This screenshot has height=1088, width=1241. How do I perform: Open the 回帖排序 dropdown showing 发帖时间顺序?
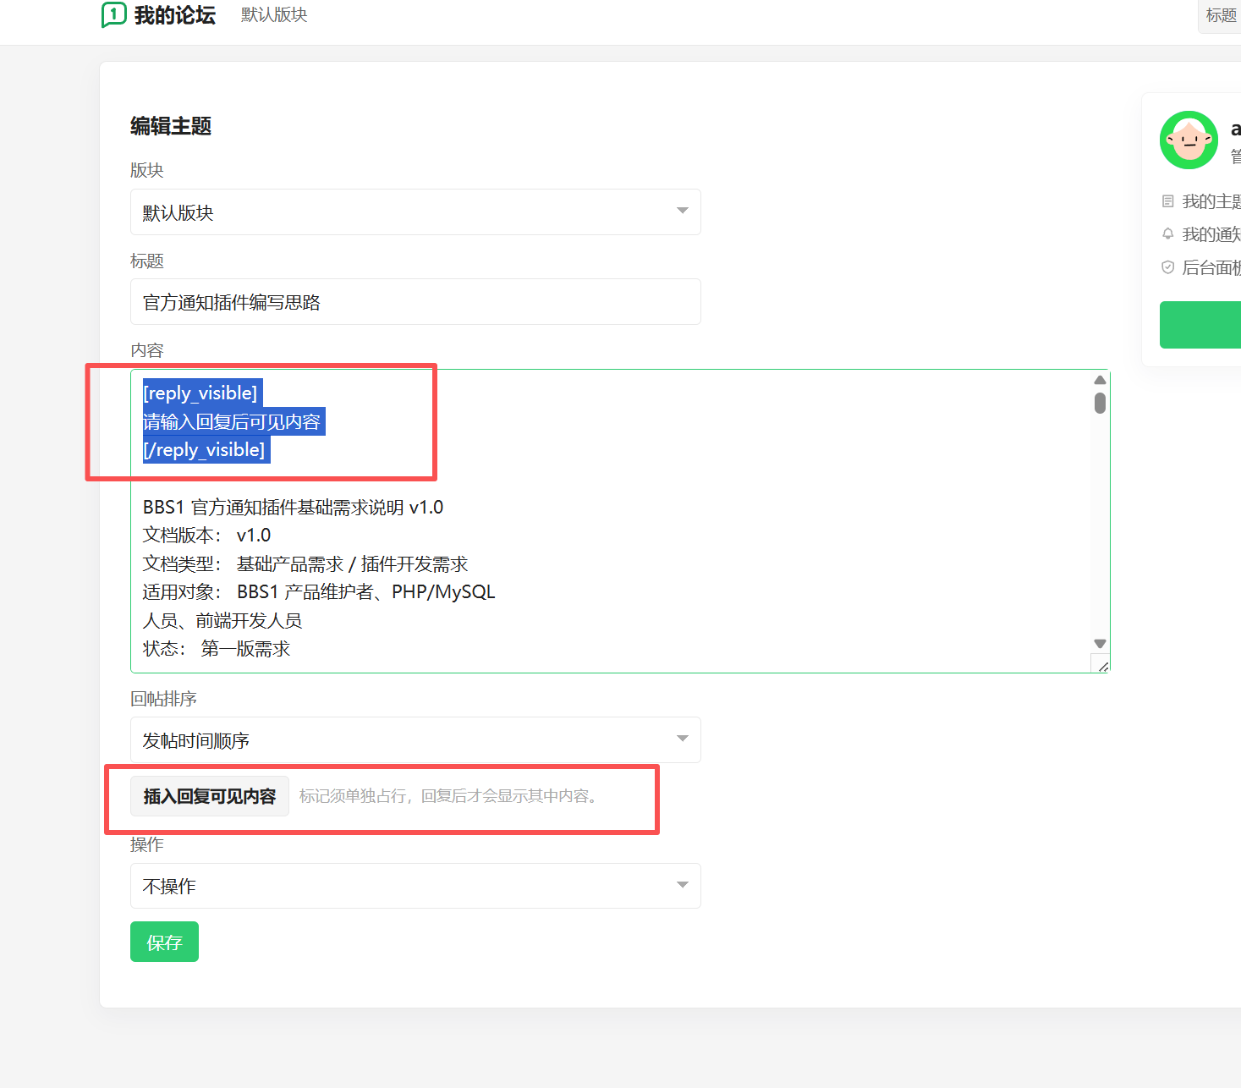click(415, 739)
